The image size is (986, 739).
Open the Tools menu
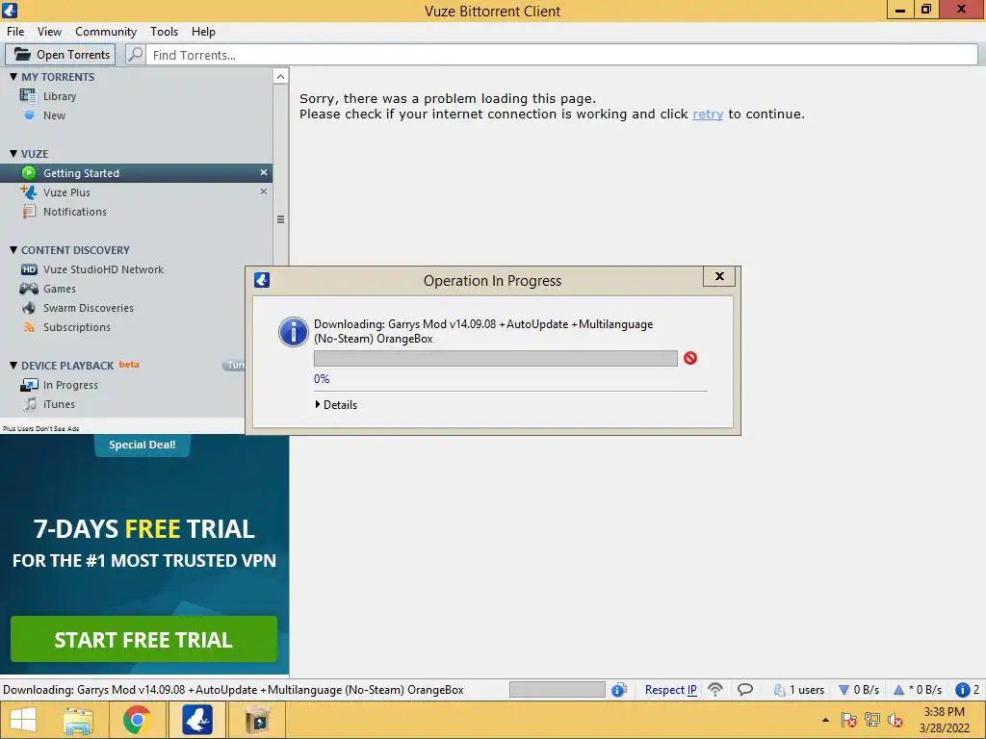coord(164,32)
